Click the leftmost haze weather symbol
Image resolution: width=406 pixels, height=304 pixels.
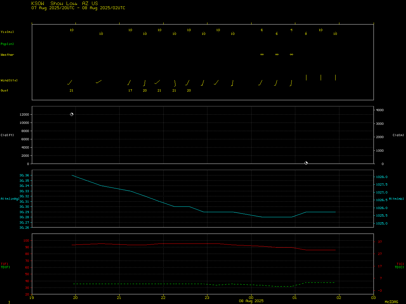point(262,54)
